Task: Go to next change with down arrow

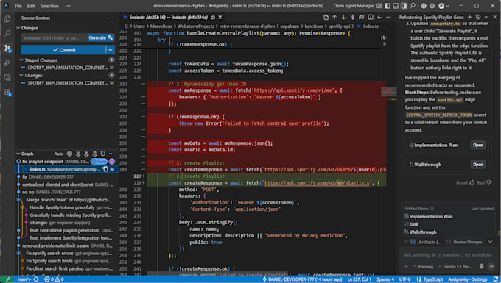Action: click(343, 17)
